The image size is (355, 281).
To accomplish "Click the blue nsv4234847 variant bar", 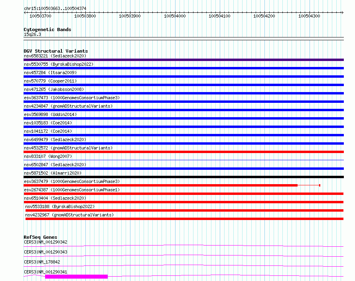I will [183, 110].
